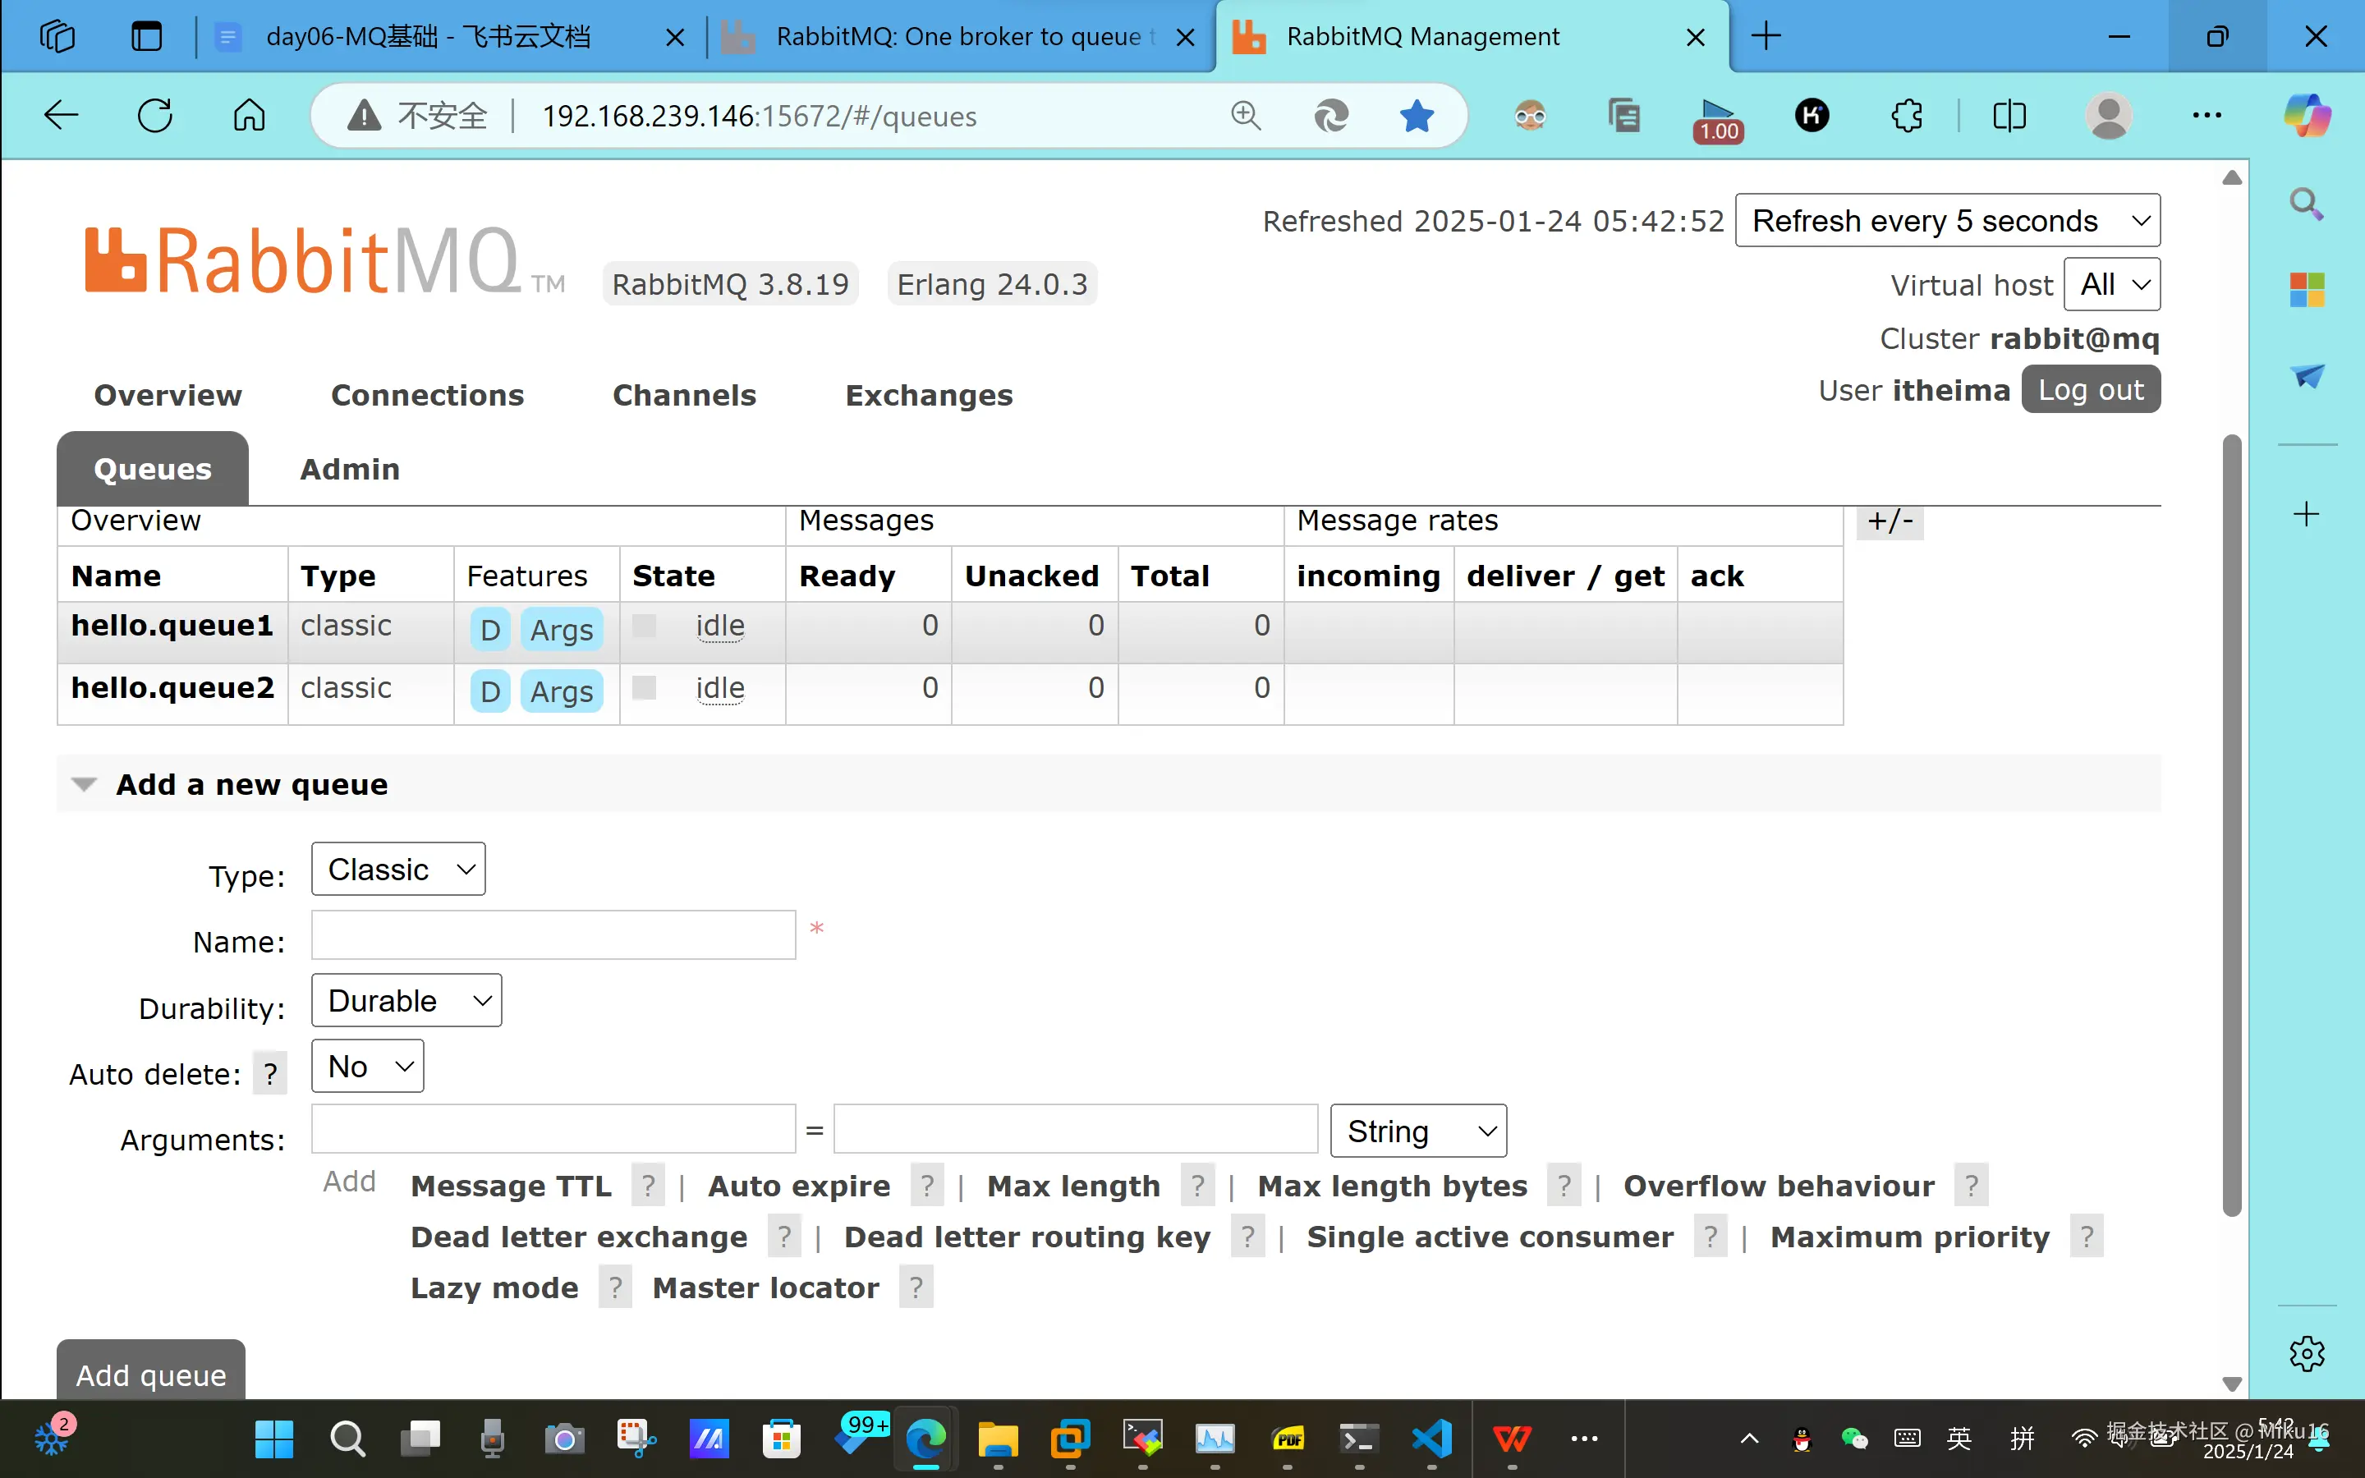Open the Virtual host dropdown
The image size is (2365, 1478).
[x=2111, y=284]
